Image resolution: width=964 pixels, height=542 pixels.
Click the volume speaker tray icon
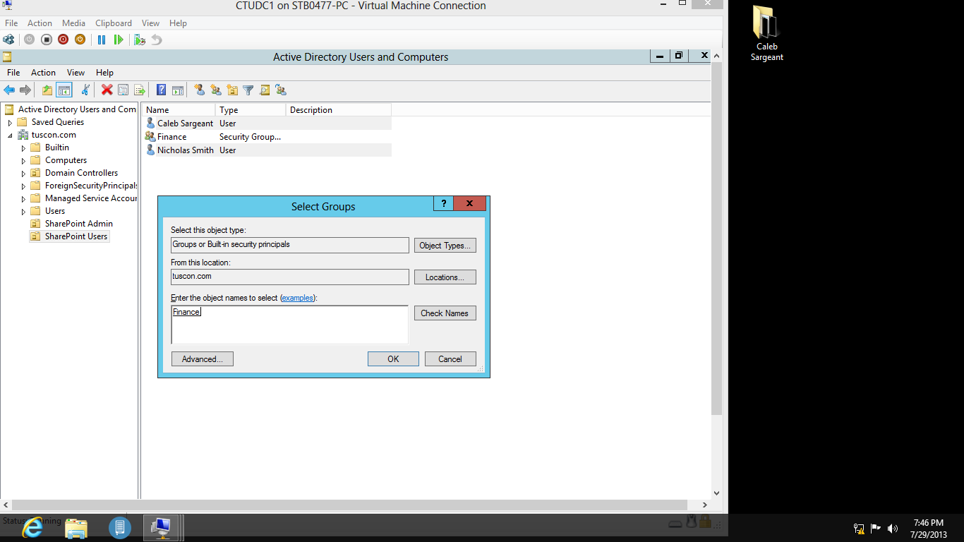click(x=893, y=528)
